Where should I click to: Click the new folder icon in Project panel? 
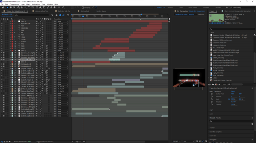[213, 85]
